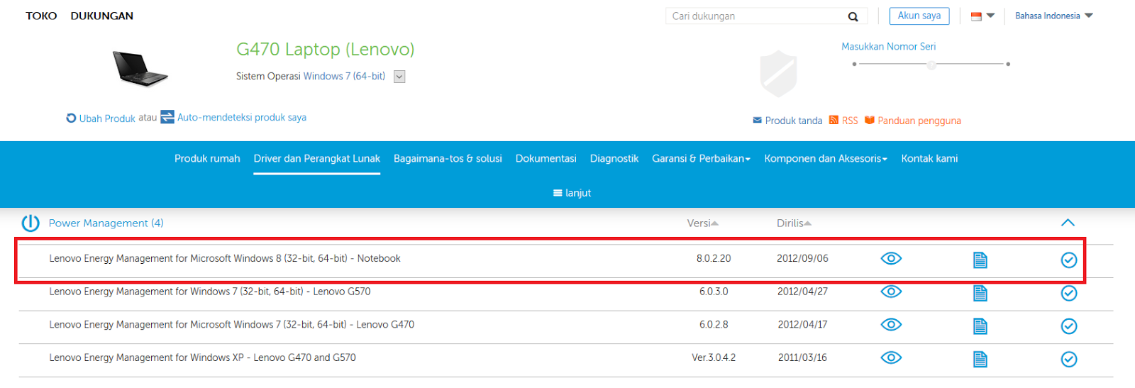Click the 2011/03/16 release date

pos(802,357)
